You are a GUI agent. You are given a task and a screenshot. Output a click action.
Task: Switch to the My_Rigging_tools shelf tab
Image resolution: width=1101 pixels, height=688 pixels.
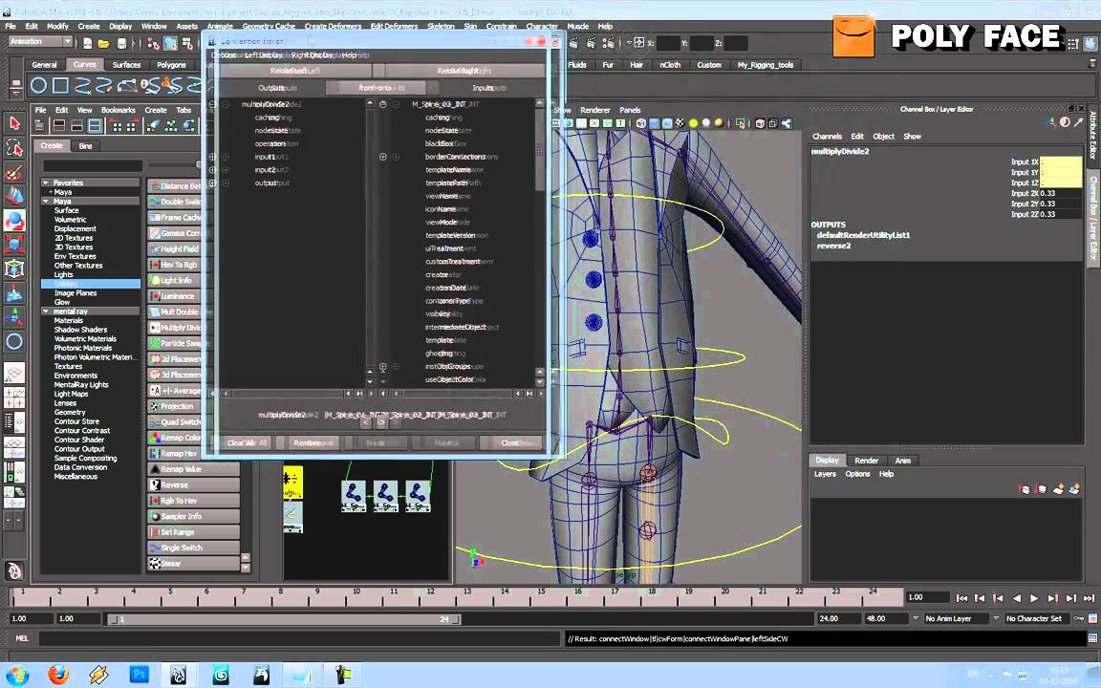[x=766, y=65]
